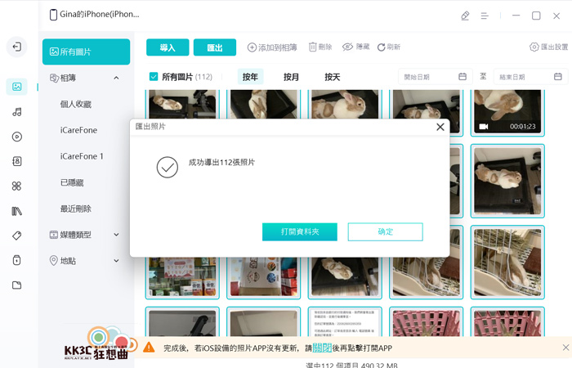This screenshot has height=368, width=572.
Task: Open the file folder sidebar icon
Action: pyautogui.click(x=17, y=285)
